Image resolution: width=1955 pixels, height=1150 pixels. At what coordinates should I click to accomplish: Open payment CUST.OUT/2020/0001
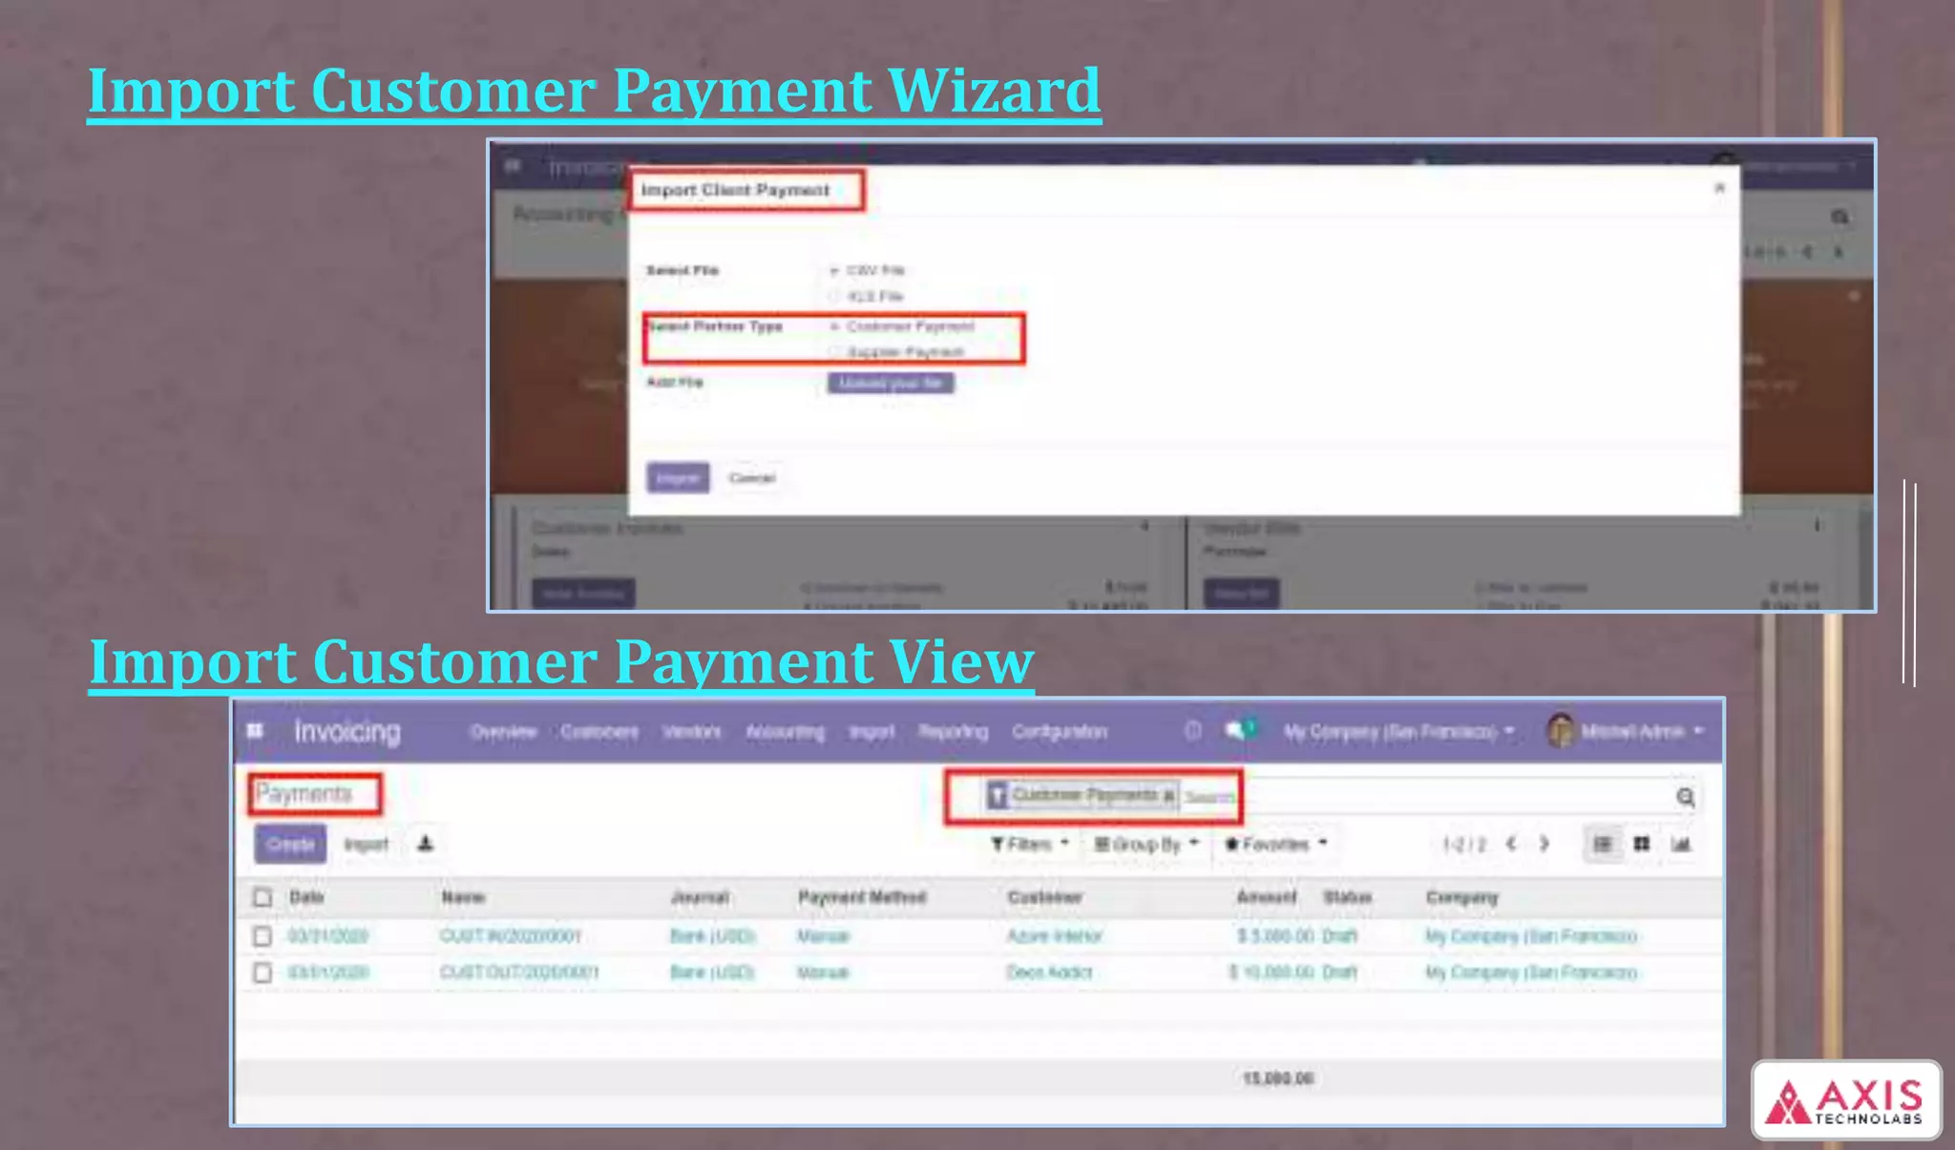pyautogui.click(x=518, y=972)
